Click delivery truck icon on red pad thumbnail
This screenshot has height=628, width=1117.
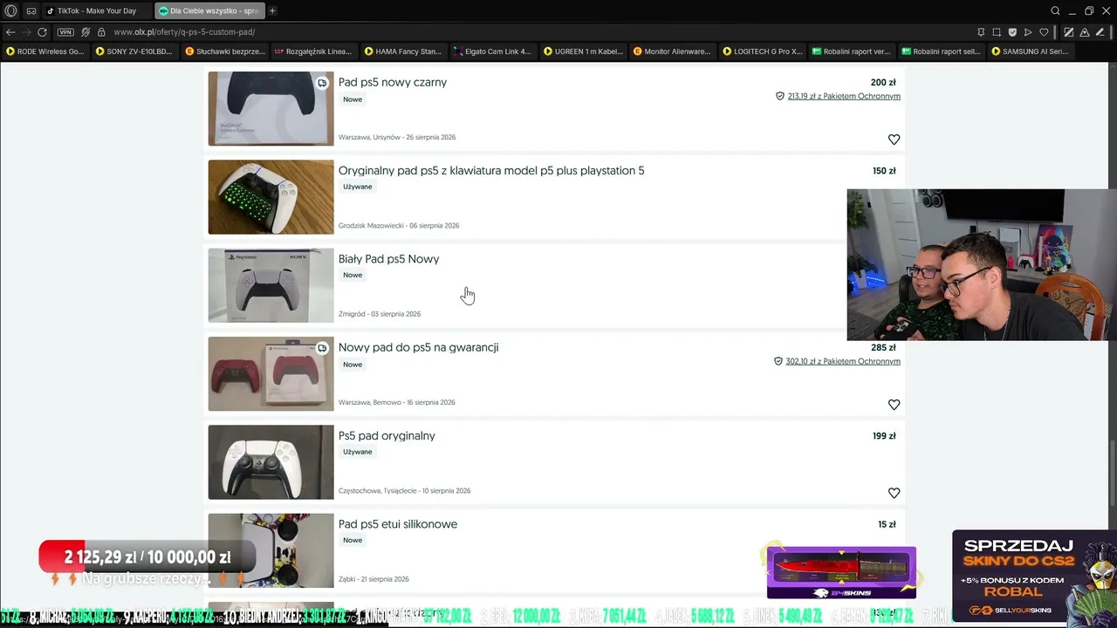322,348
